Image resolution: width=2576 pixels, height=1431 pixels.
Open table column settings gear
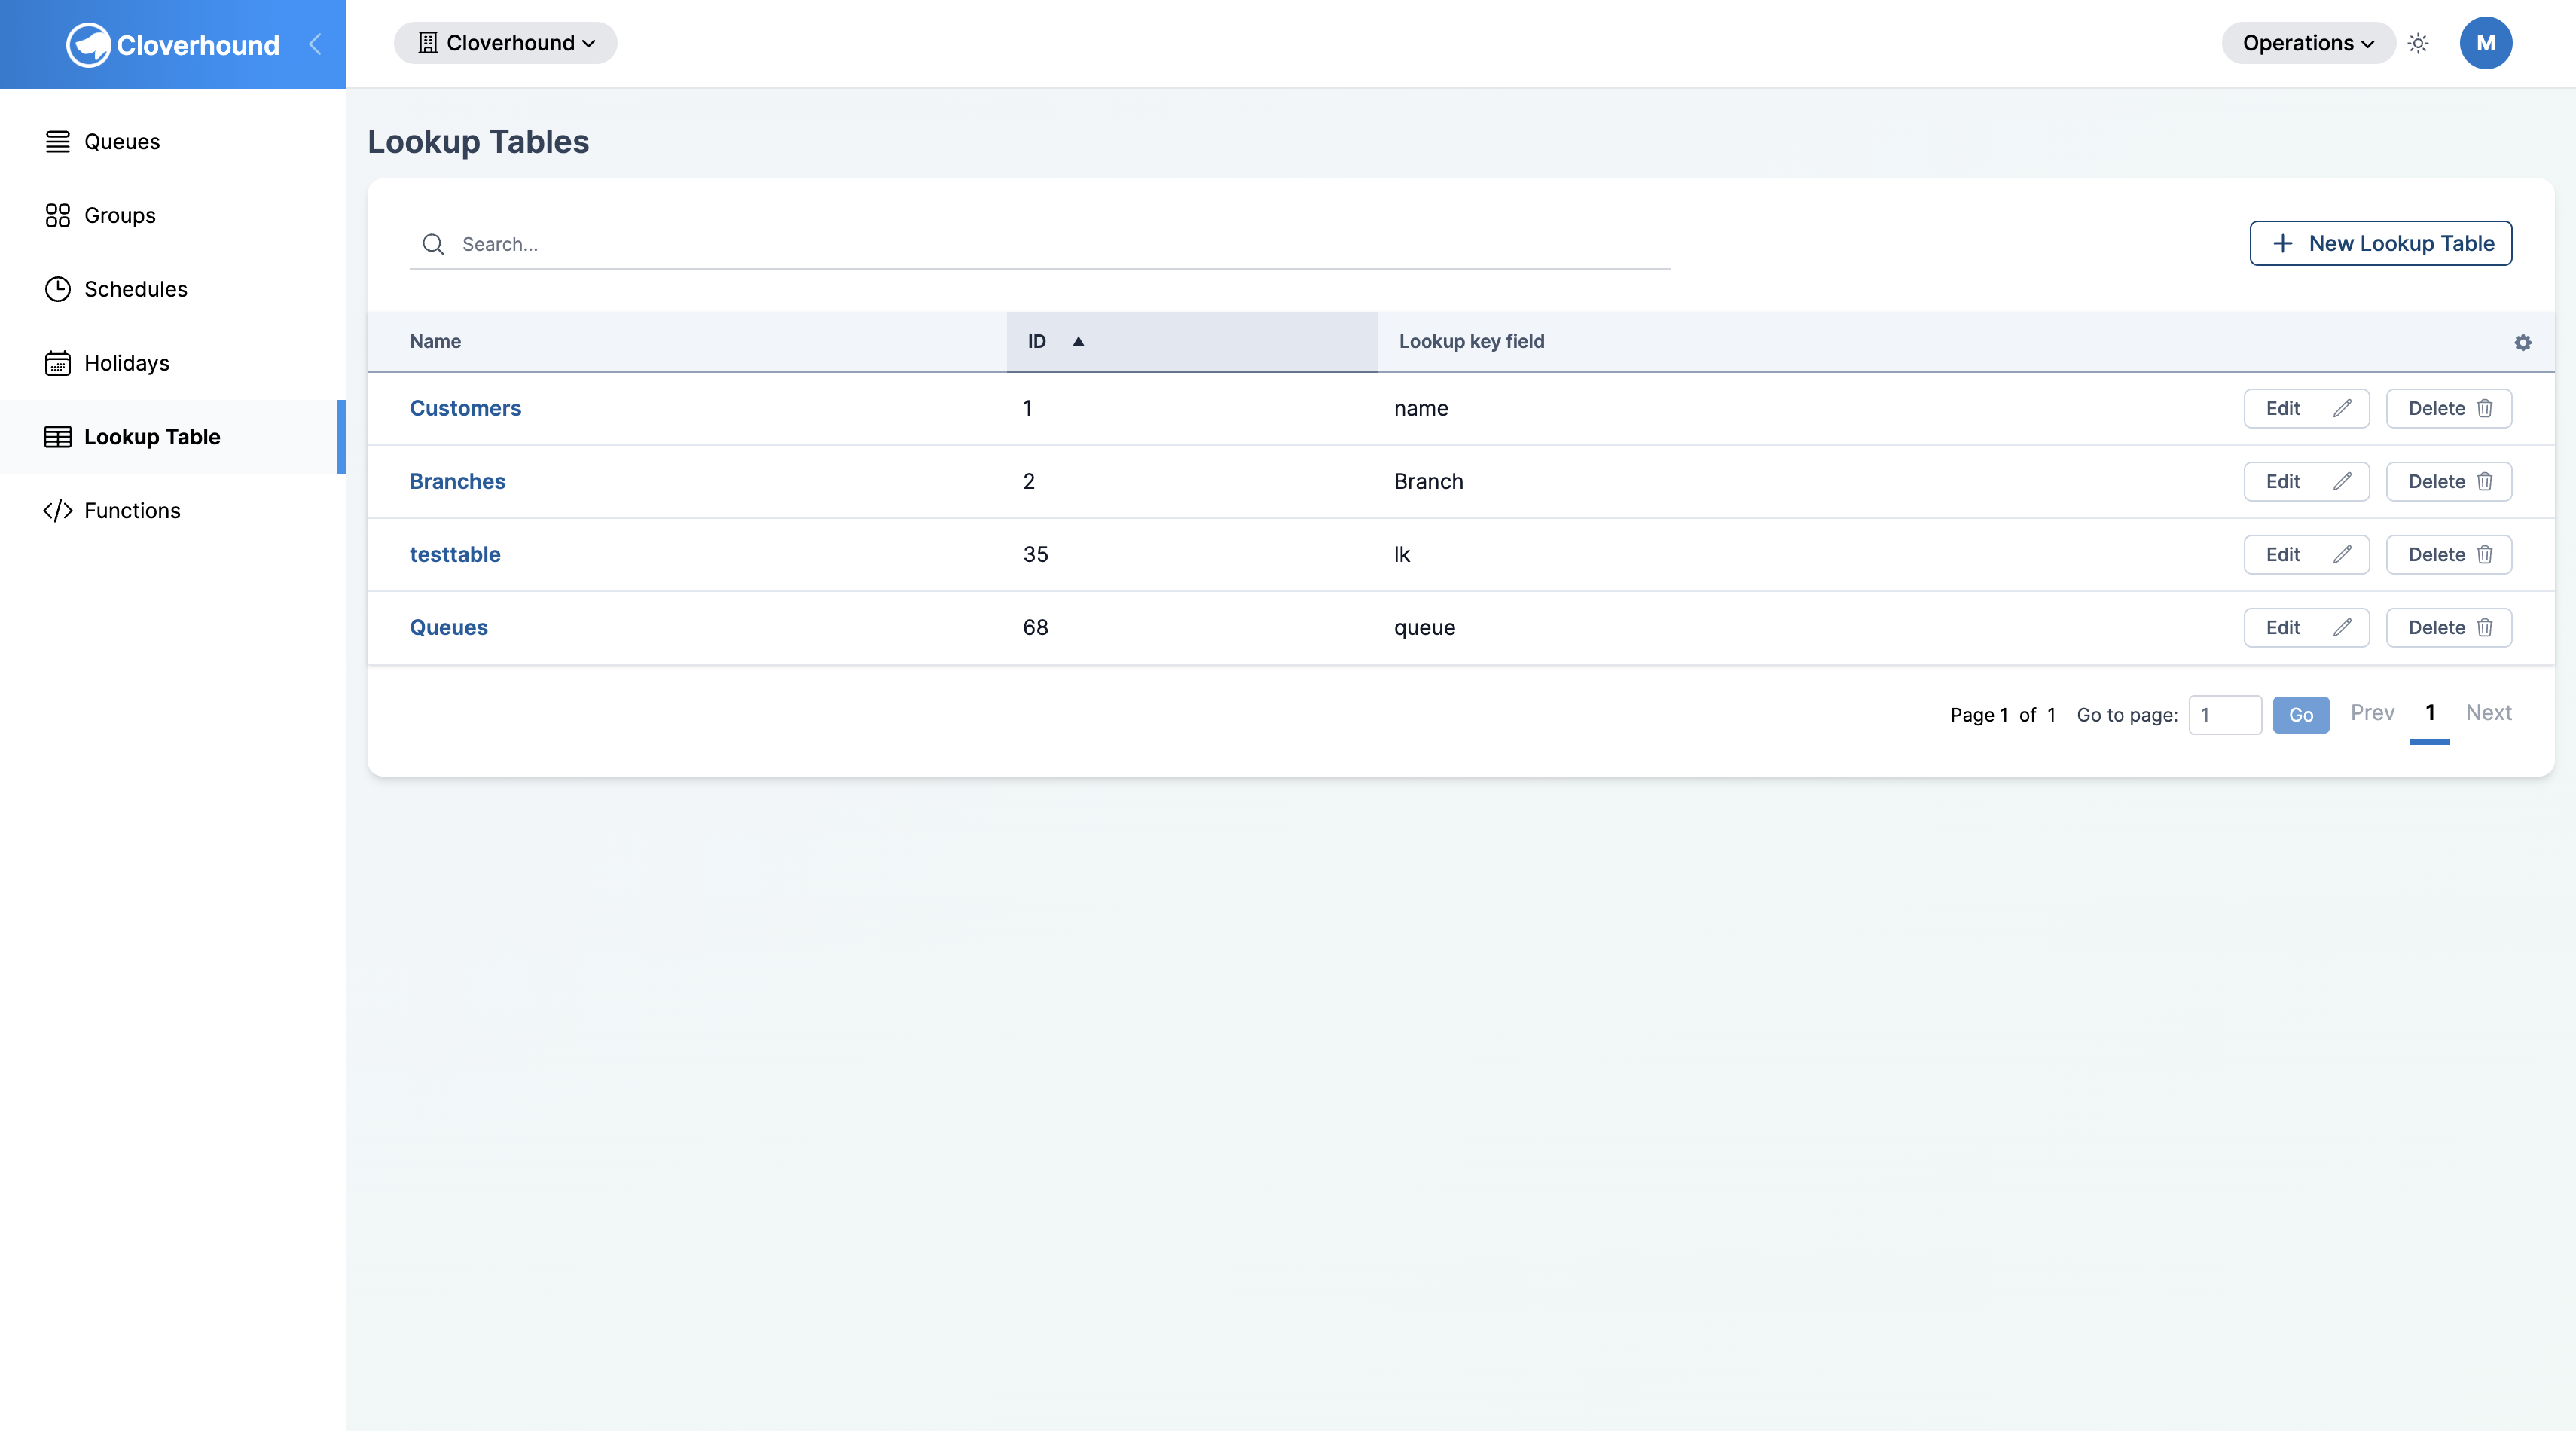point(2522,343)
